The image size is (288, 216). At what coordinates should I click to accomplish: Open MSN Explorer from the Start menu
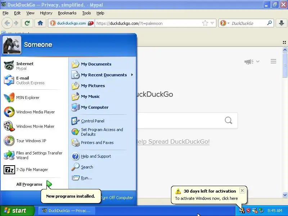pyautogui.click(x=34, y=98)
